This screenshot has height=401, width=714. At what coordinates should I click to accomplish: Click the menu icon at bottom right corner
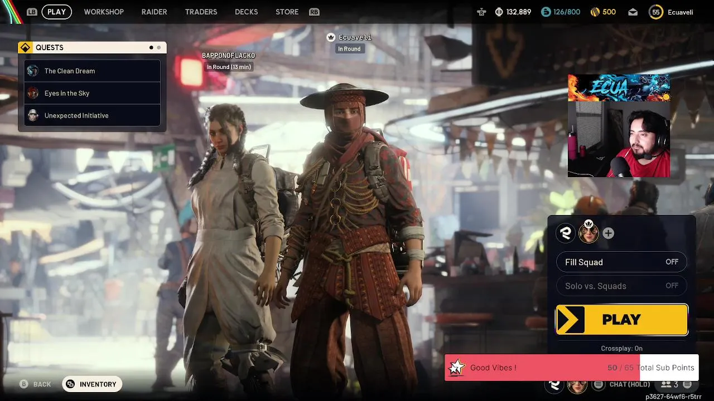[x=687, y=384]
